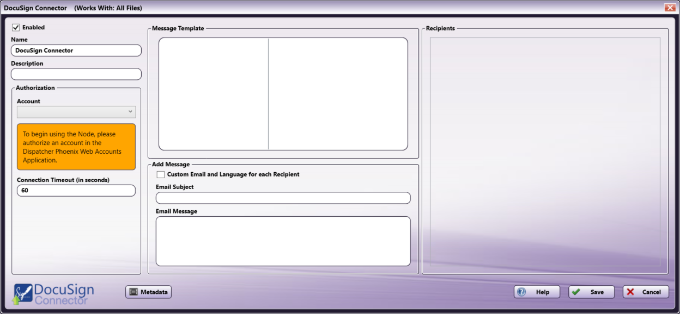This screenshot has height=314, width=680.
Task: Click the window title DocuSign Connector text
Action: click(35, 8)
